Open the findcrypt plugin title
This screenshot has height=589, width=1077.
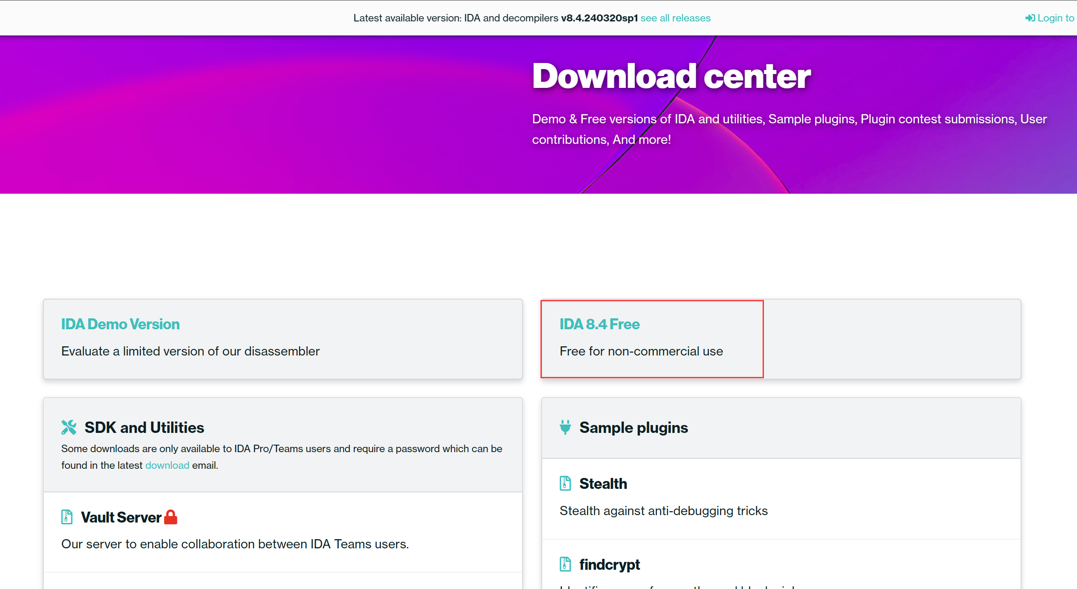pos(609,565)
